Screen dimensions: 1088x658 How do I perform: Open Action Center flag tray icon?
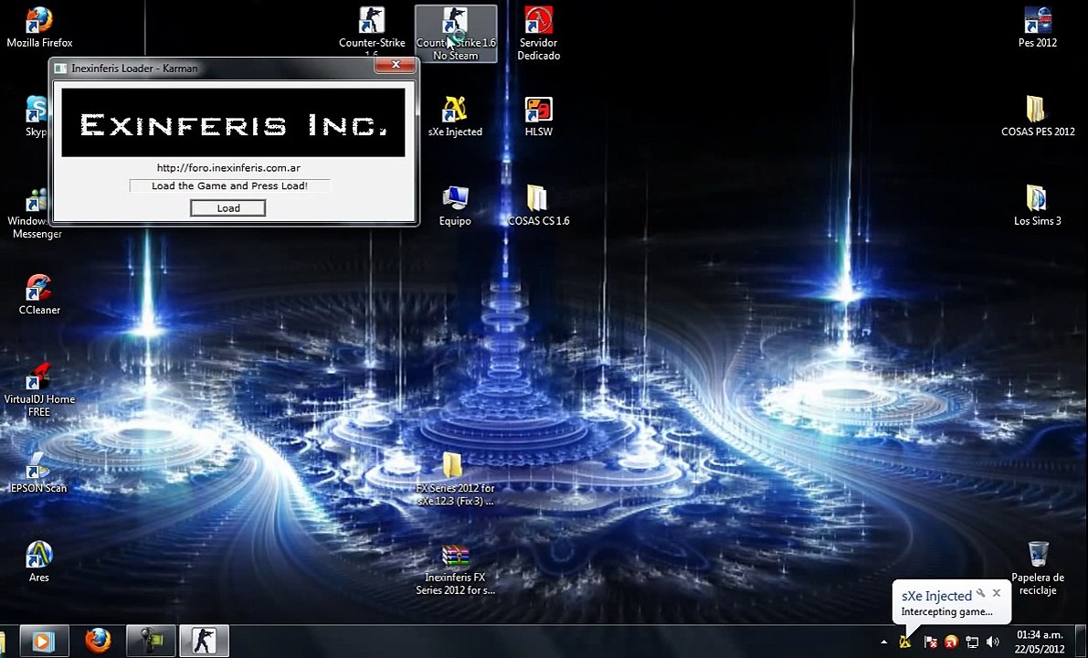click(931, 642)
